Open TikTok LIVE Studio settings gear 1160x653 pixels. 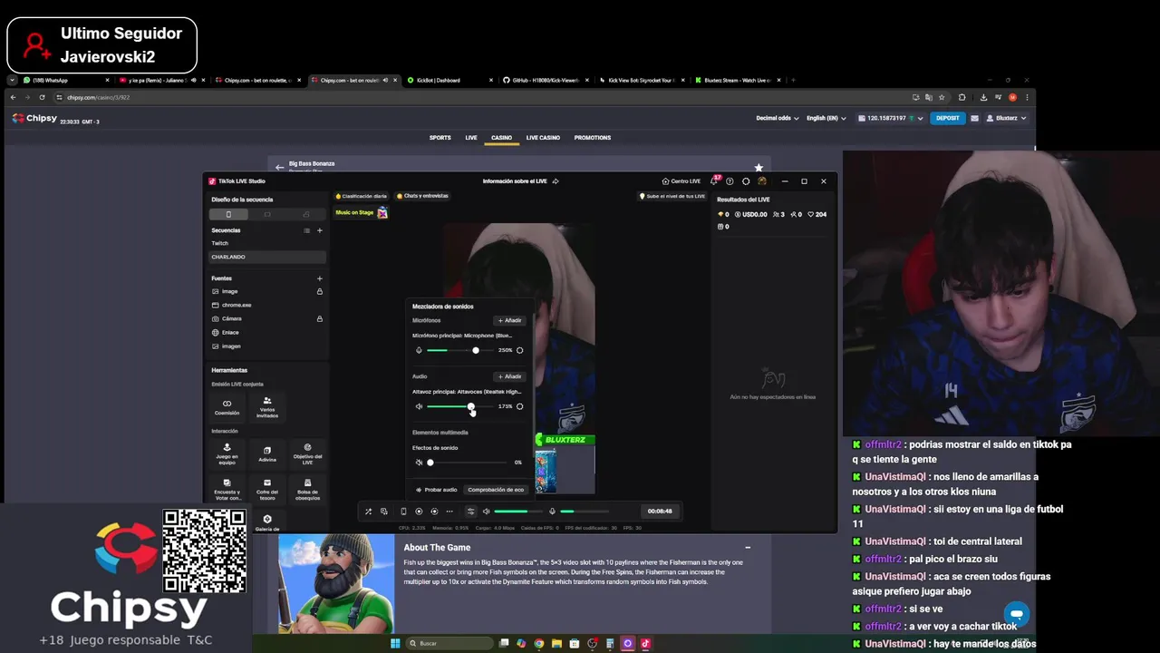[x=746, y=181]
